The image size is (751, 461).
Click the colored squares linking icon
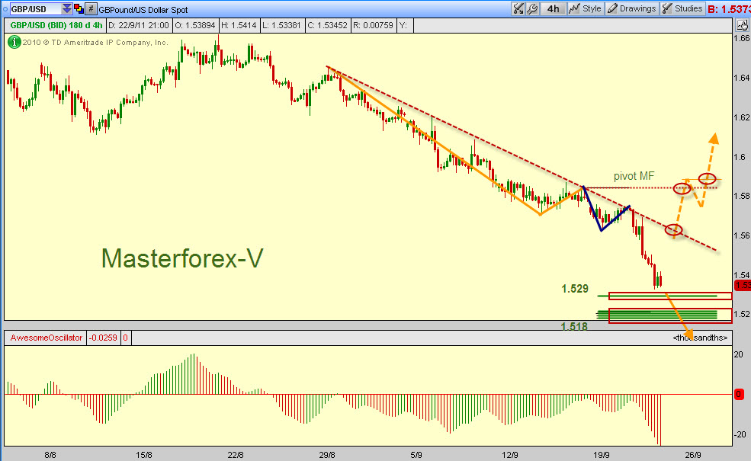(x=79, y=9)
